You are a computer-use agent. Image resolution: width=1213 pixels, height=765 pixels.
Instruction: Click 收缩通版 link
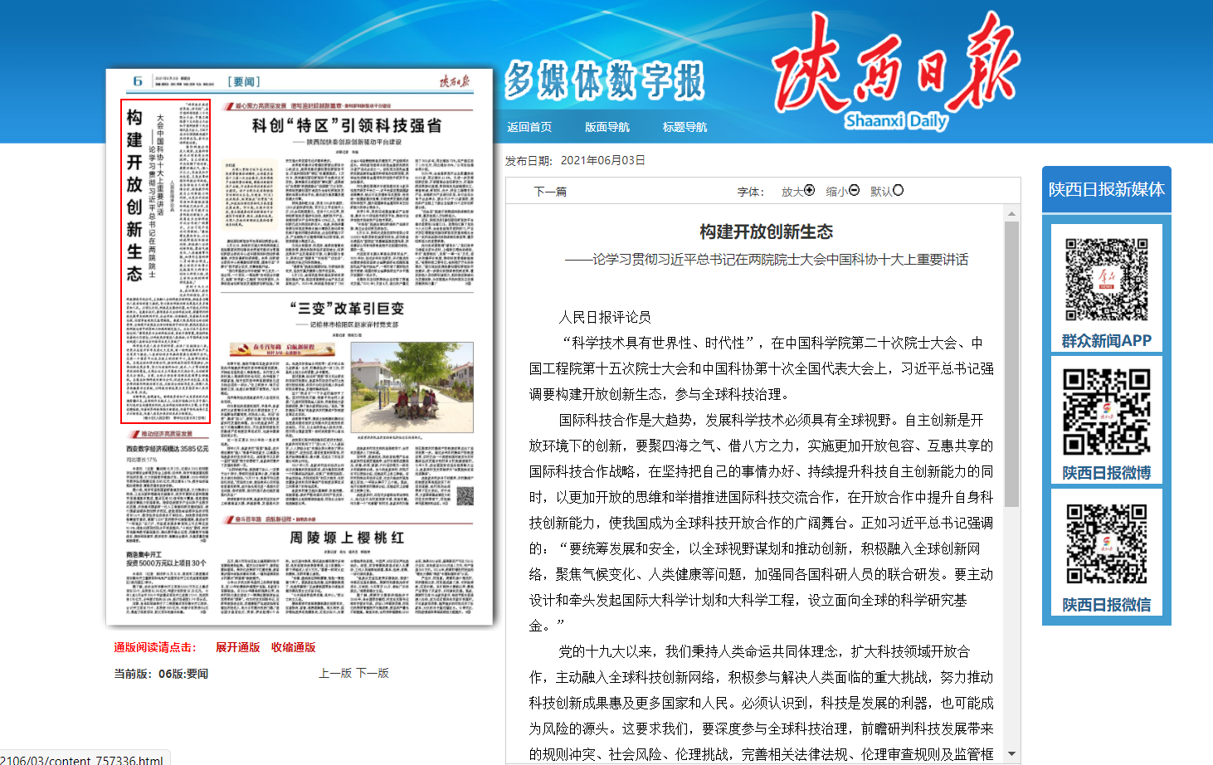(x=294, y=647)
